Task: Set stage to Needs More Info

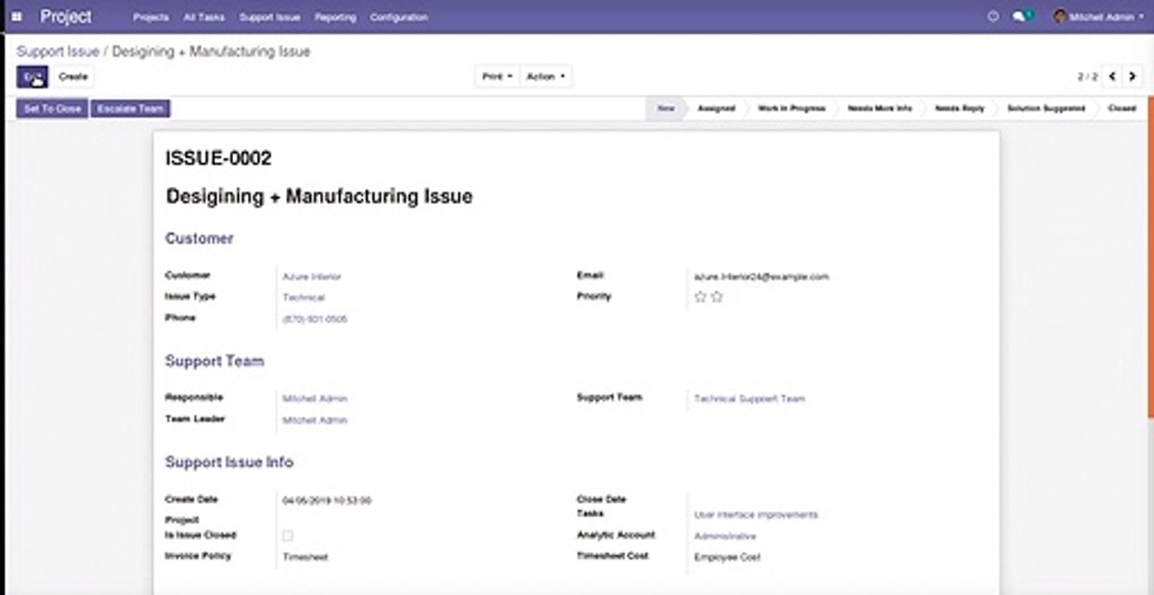Action: coord(880,108)
